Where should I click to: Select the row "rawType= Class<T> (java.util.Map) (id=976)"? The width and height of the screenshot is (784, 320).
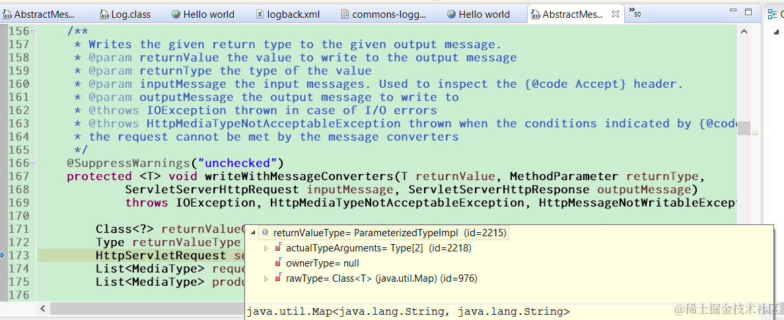tap(382, 278)
